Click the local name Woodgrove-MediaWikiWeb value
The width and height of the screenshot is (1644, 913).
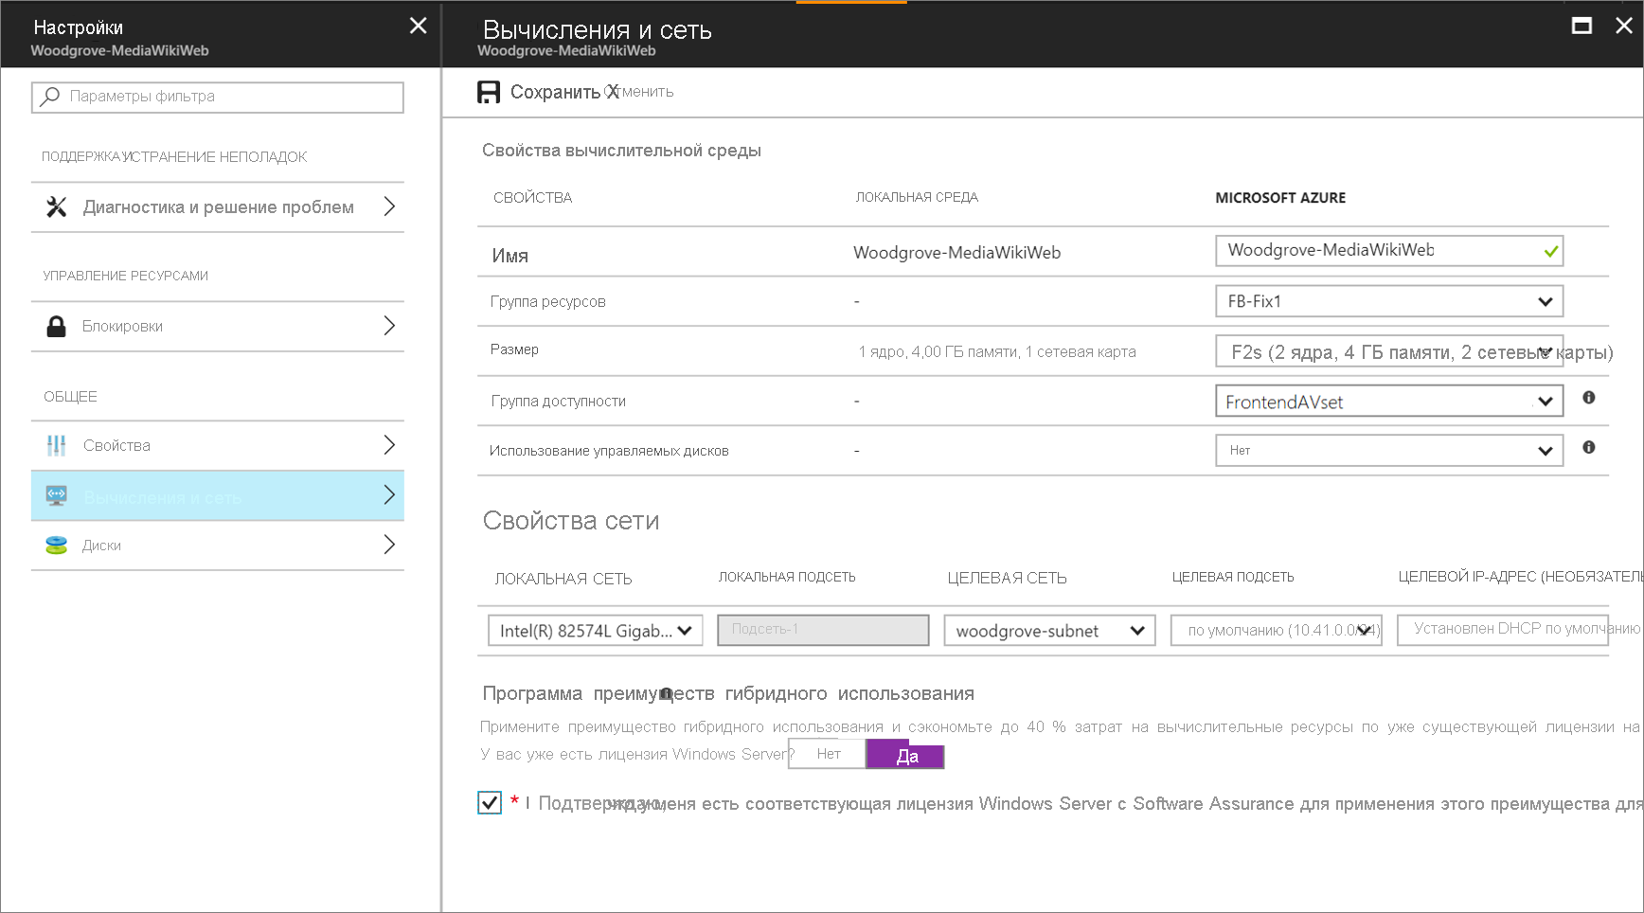click(x=956, y=253)
